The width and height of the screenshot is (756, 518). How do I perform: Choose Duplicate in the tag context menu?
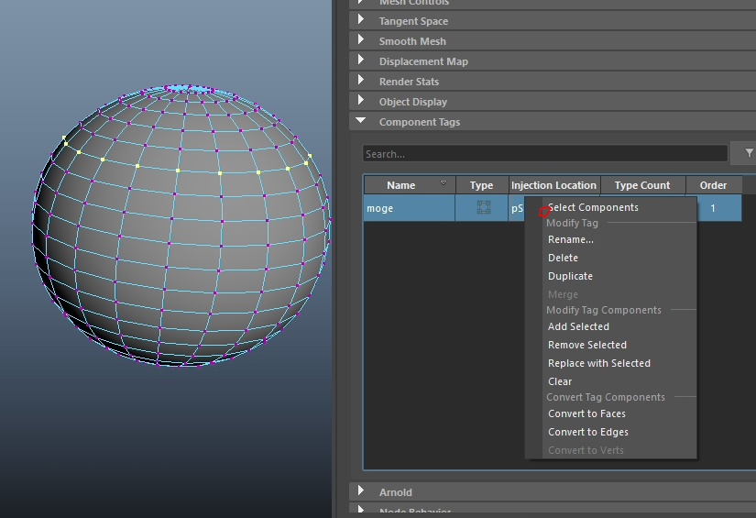point(610,276)
